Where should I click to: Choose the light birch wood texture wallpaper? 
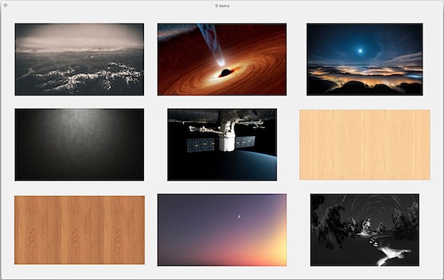coord(365,145)
